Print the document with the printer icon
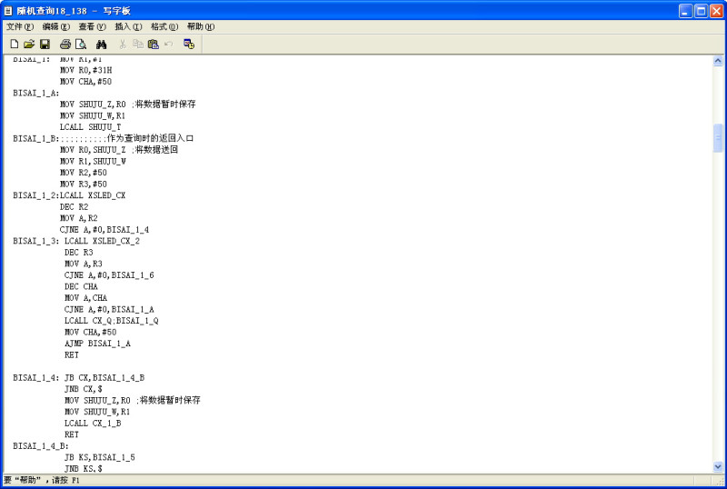The image size is (727, 489). 65,44
